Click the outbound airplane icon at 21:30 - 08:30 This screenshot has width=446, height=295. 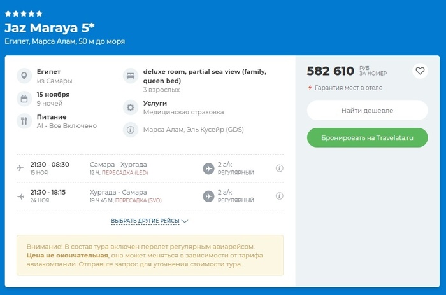[x=21, y=168]
